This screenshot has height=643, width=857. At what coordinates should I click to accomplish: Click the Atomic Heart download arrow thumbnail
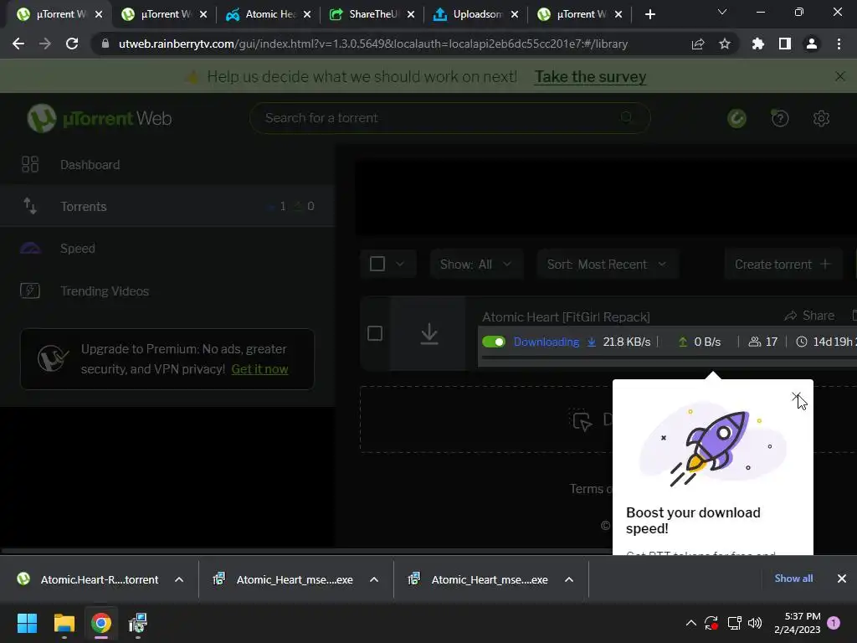click(429, 333)
